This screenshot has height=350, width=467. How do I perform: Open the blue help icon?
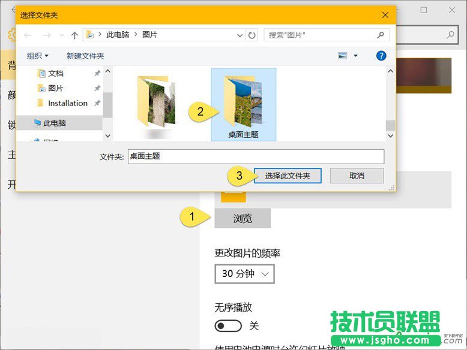coord(381,56)
